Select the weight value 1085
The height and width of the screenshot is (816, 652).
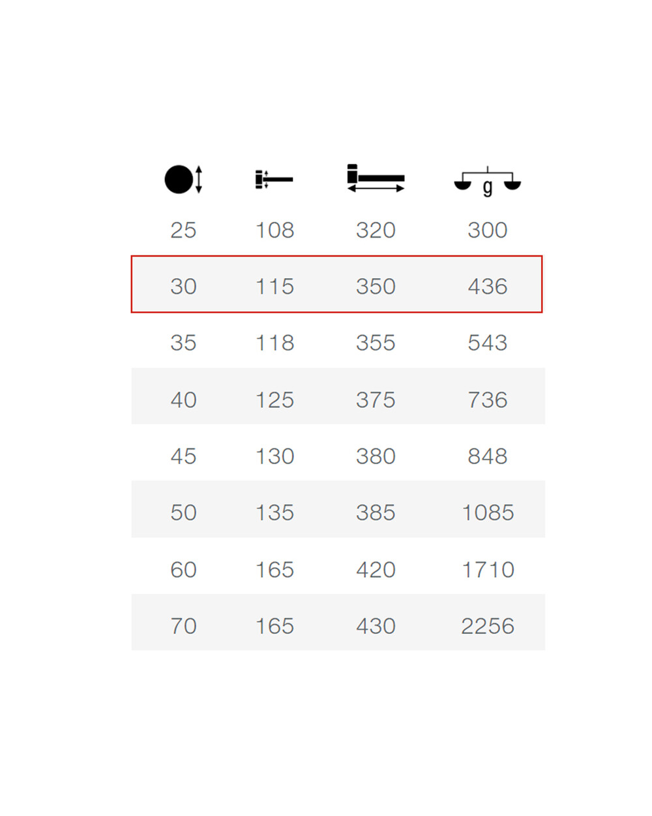click(x=488, y=513)
